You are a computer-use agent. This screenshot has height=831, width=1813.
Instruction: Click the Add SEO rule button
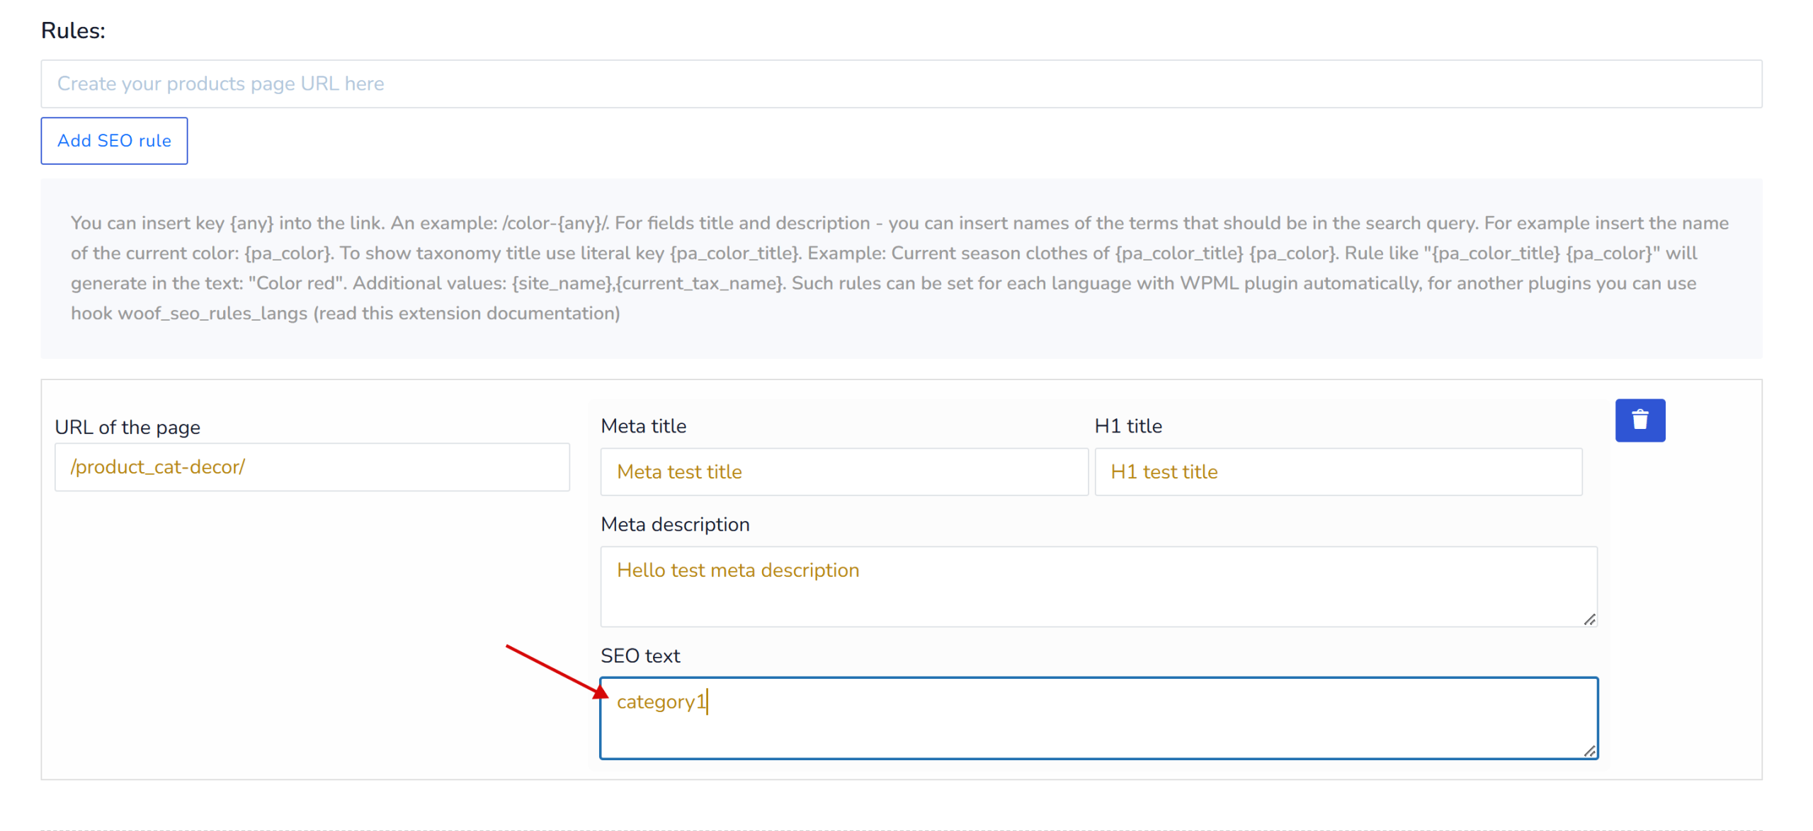(x=114, y=141)
